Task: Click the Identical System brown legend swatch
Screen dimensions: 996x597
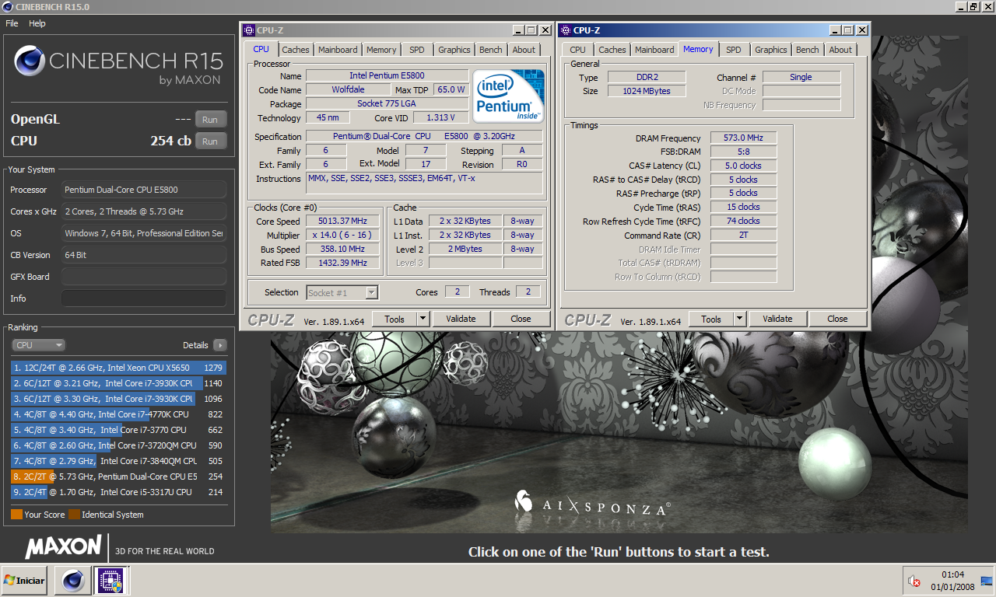Action: (74, 515)
